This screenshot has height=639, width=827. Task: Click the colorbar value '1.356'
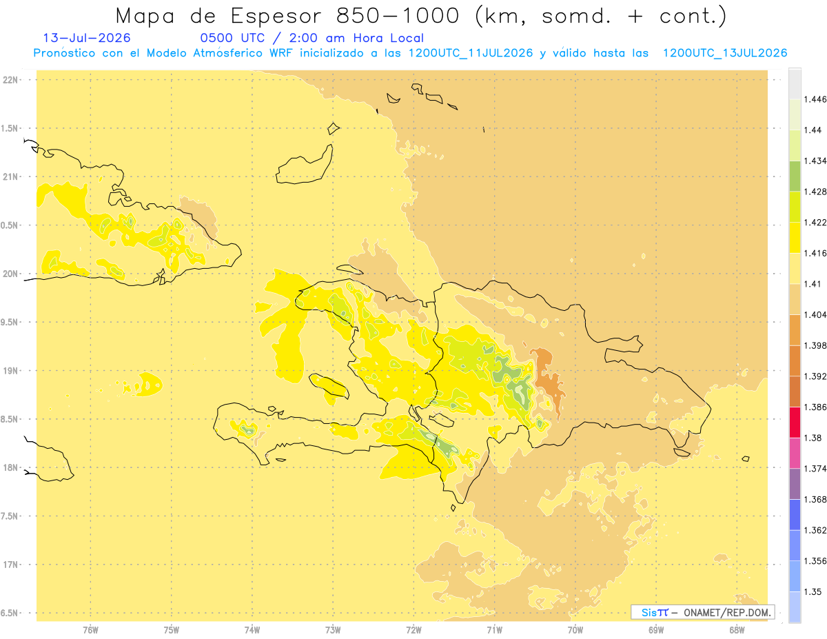[815, 561]
